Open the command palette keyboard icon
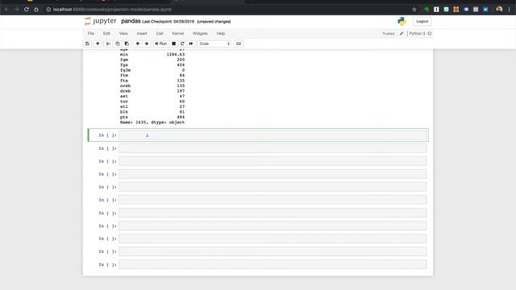The image size is (516, 290). (x=239, y=43)
